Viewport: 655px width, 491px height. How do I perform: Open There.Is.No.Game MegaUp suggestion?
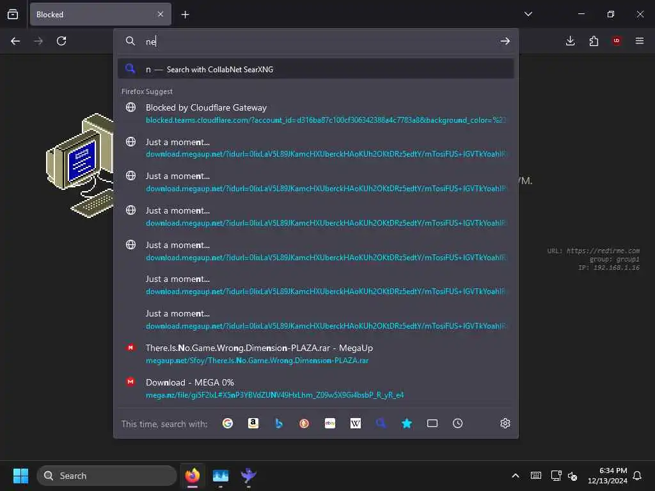coord(316,354)
